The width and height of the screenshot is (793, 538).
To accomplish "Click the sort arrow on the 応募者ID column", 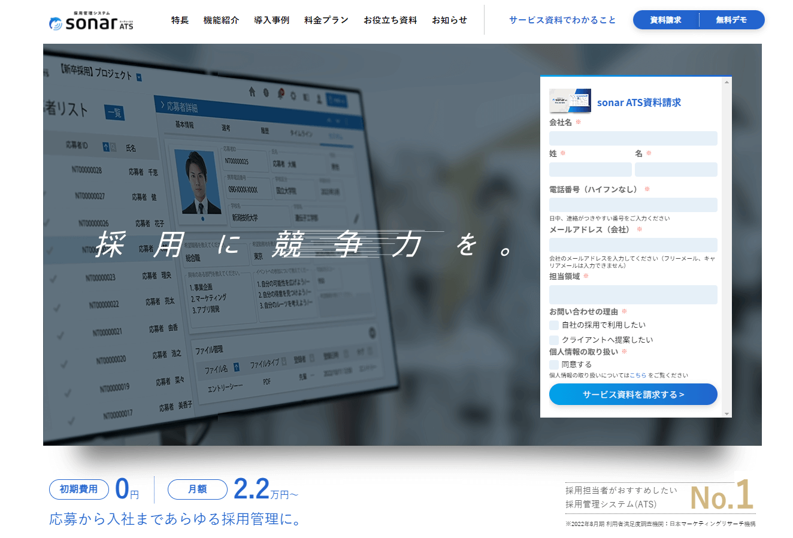I will pos(107,146).
